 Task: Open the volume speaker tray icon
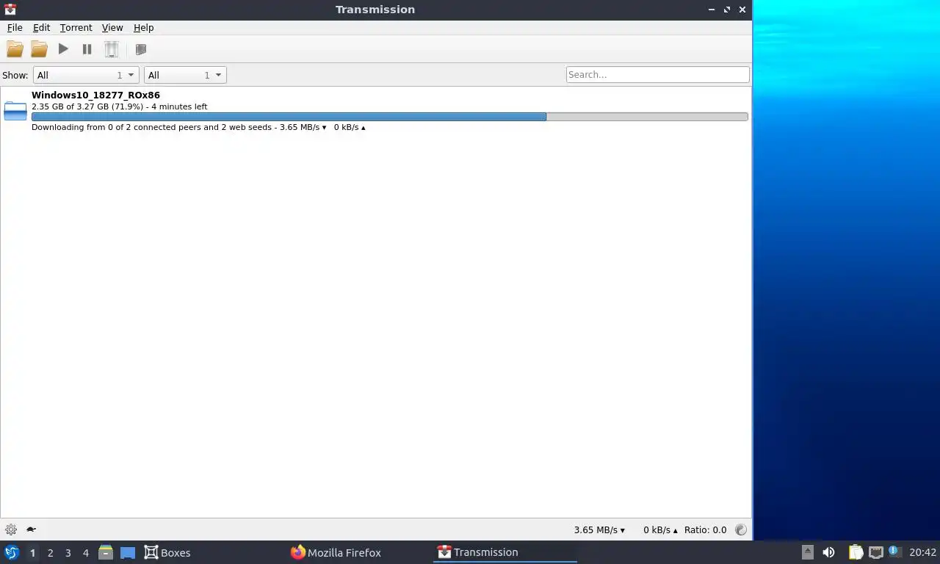coord(828,552)
